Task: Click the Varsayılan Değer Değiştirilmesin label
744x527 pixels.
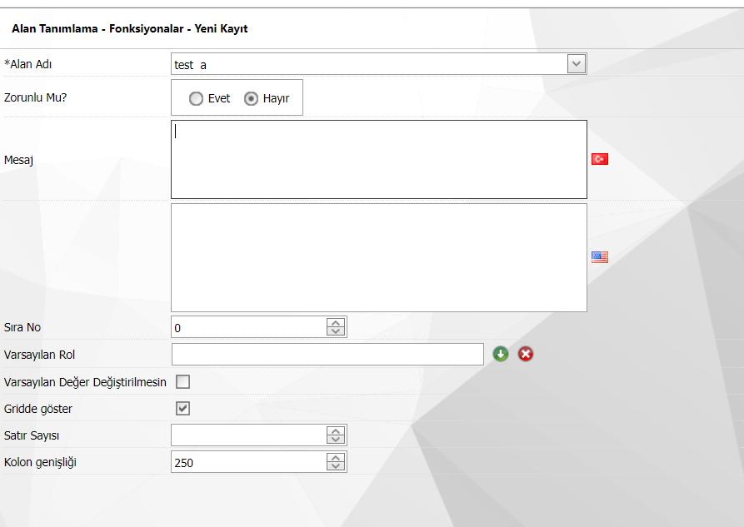Action: click(85, 382)
